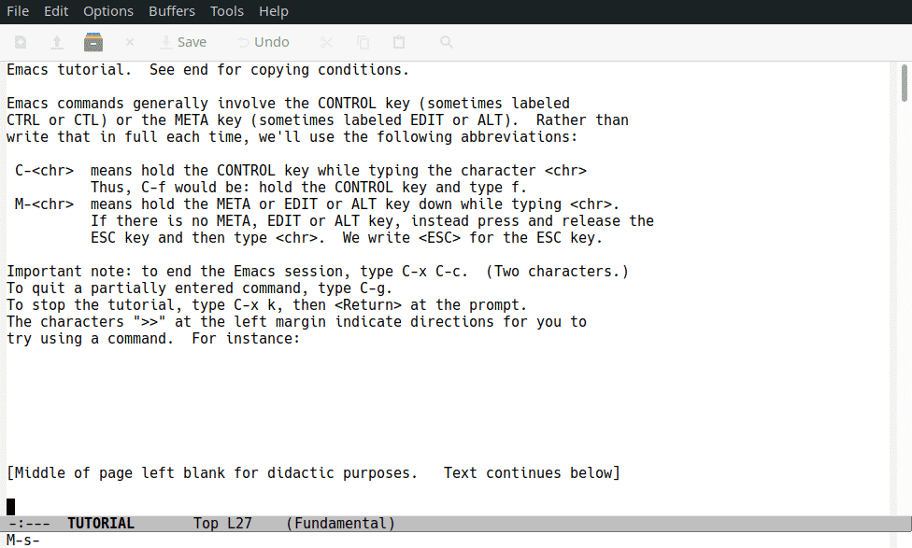Open the directory browser drawer icon
This screenshot has width=912, height=548.
pos(93,42)
